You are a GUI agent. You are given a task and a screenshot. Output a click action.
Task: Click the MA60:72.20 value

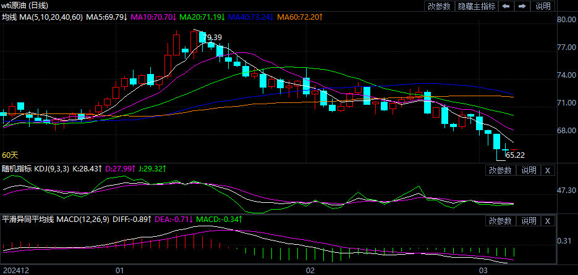(x=300, y=17)
